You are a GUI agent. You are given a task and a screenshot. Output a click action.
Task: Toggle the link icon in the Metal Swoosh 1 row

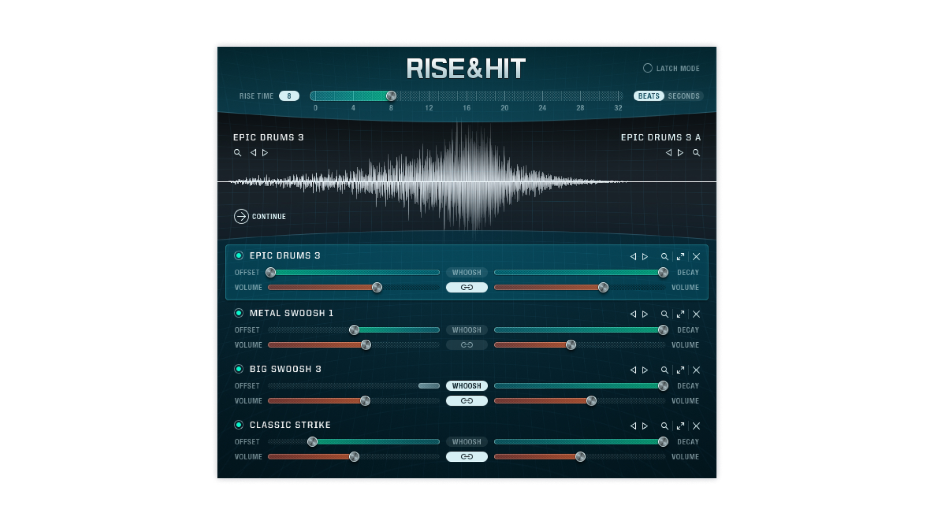pos(467,345)
